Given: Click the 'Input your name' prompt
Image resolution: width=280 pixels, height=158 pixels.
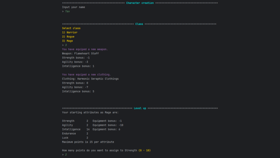Looking at the screenshot, I should 73,7.
